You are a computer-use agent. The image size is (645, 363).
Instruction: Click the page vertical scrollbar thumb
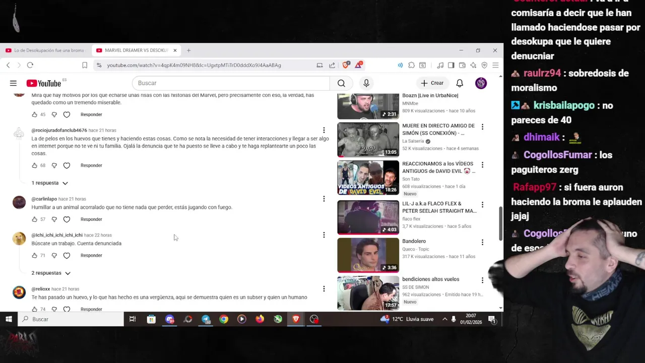click(x=500, y=223)
